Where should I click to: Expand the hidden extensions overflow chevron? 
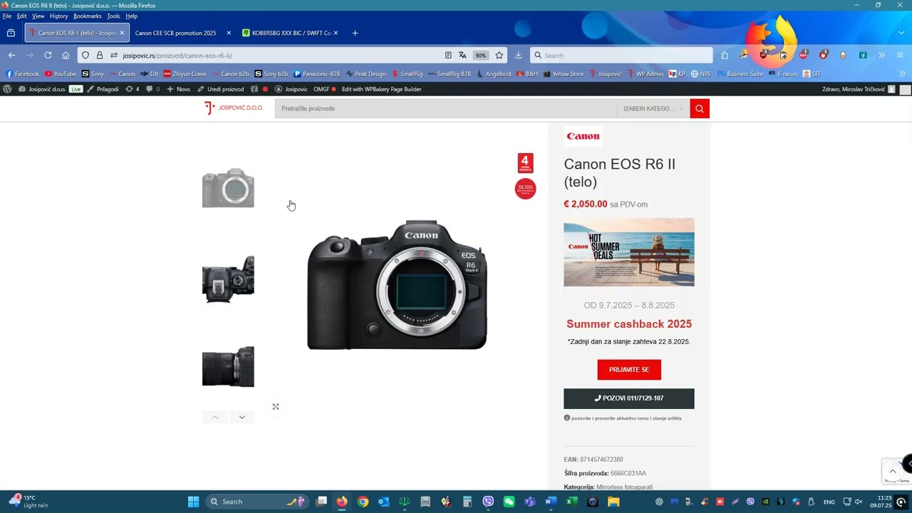[881, 55]
